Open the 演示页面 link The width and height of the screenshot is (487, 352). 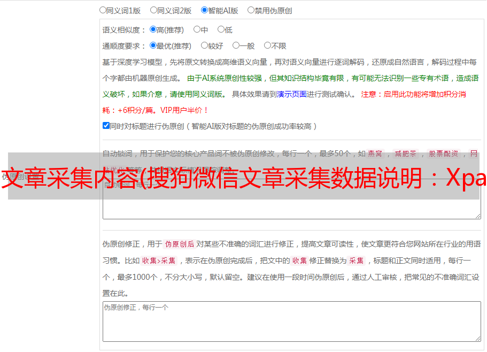tap(292, 94)
